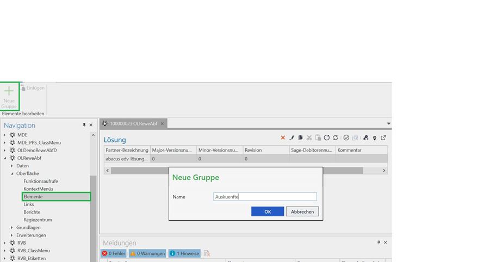Expand the Grundlagen tree node

(12, 228)
